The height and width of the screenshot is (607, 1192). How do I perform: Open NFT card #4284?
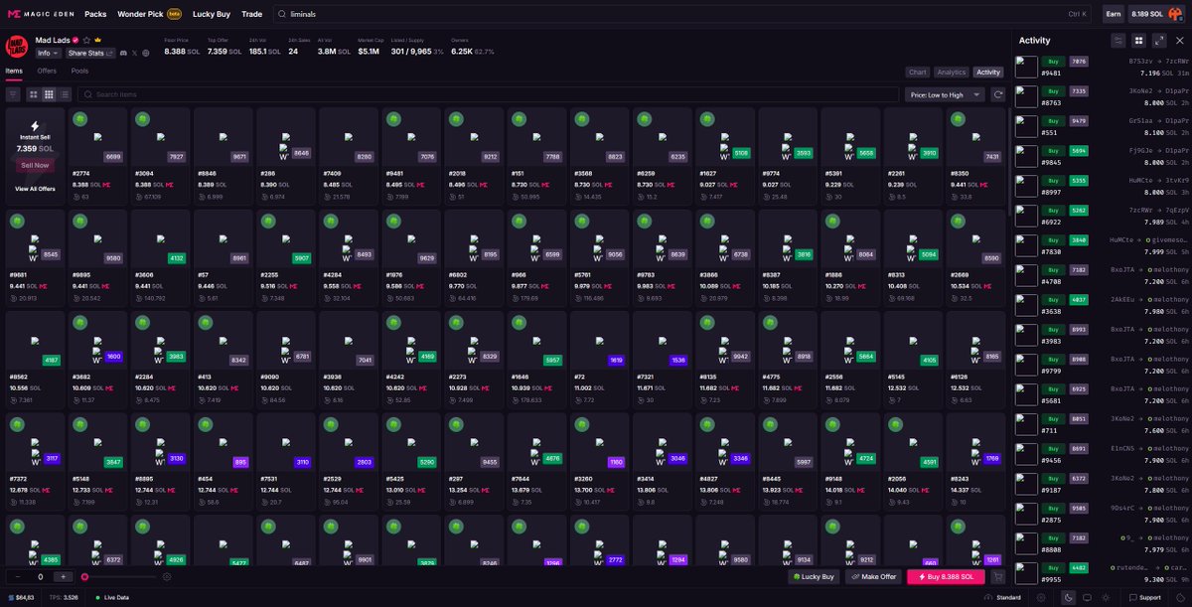[x=349, y=257]
